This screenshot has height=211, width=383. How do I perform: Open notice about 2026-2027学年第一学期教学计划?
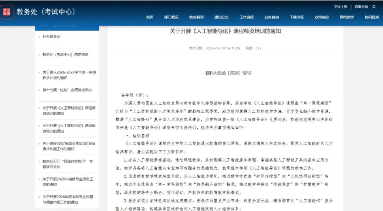pyautogui.click(x=69, y=75)
